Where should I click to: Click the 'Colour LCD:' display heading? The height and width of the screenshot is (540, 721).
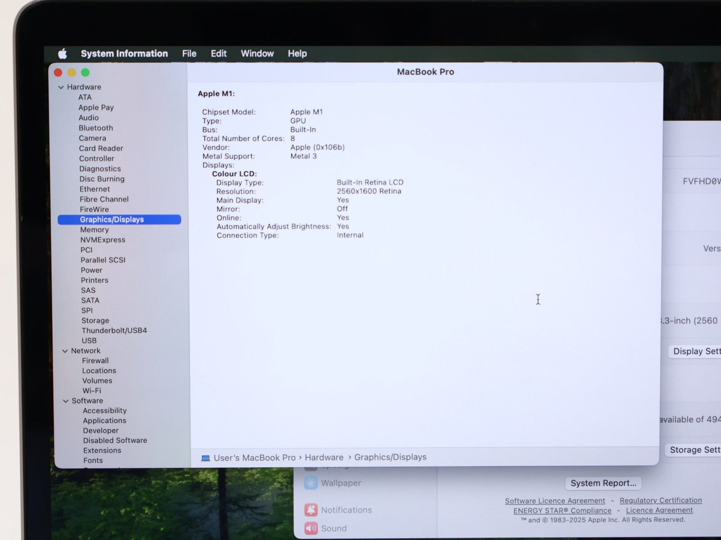(x=234, y=174)
